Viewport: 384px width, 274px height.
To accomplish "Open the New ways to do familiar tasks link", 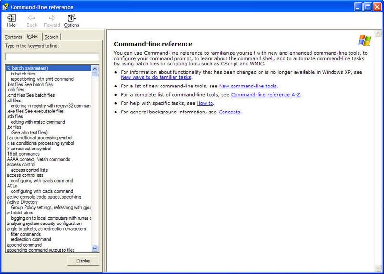I will (156, 77).
